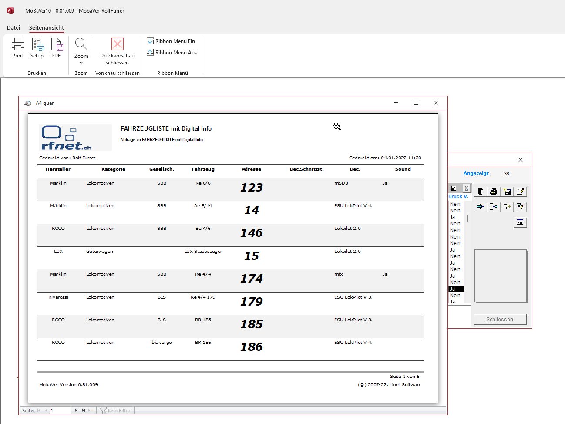Click the scrollbar thumb of the Druck V. list
Image resolution: width=565 pixels, height=424 pixels.
tap(467, 218)
